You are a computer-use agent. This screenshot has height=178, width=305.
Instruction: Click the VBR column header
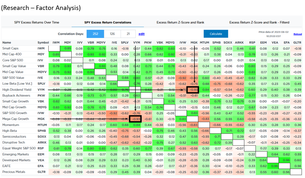tap(91, 43)
